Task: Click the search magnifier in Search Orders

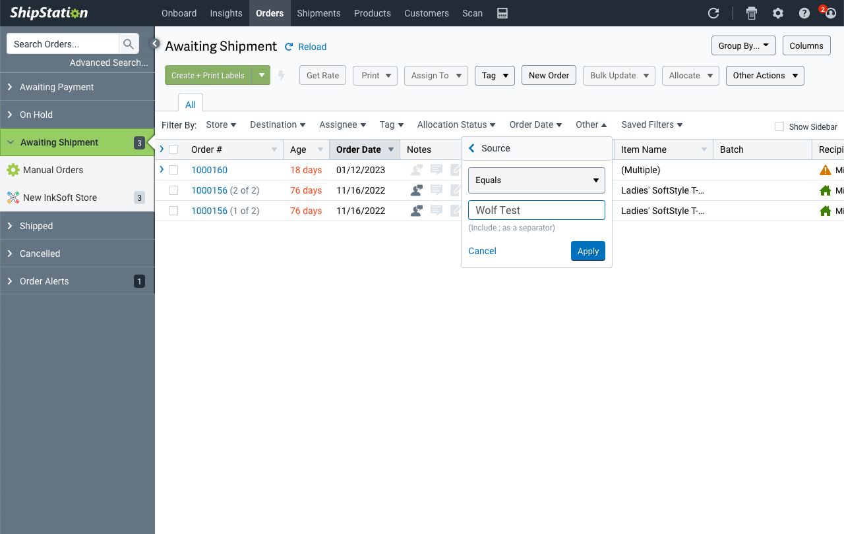Action: coord(129,43)
